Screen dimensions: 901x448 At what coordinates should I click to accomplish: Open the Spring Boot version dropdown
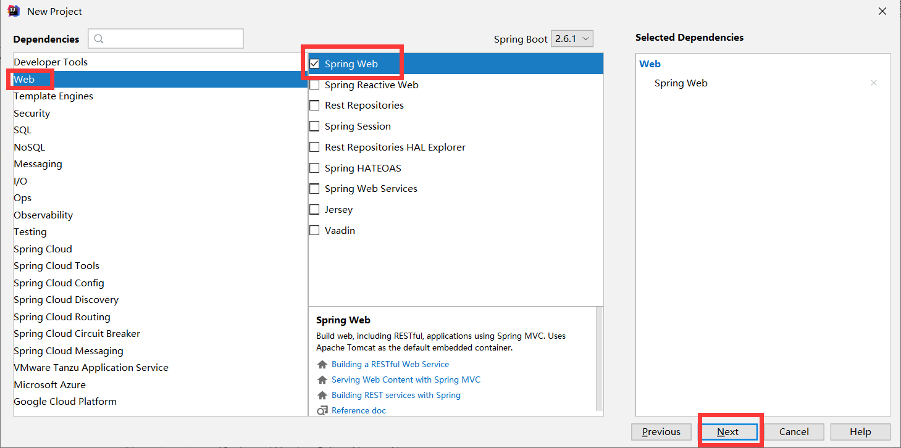pyautogui.click(x=572, y=39)
